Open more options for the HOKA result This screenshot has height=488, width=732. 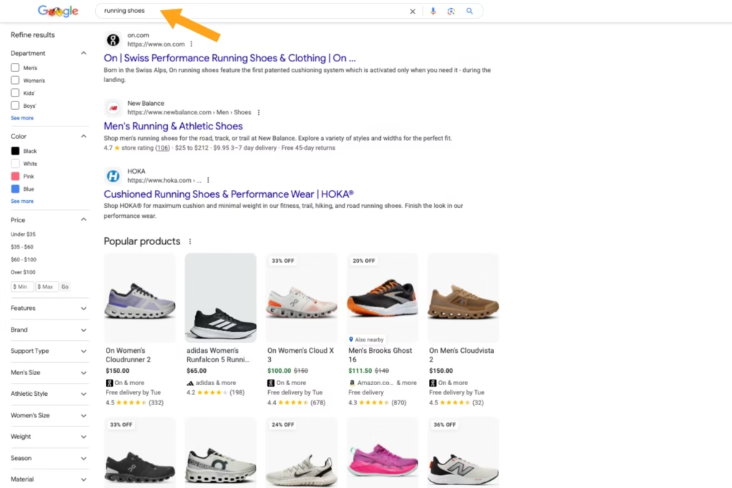[208, 180]
